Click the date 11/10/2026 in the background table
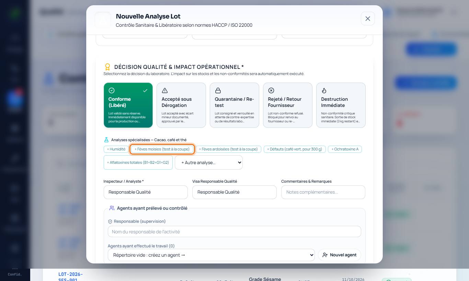The height and width of the screenshot is (281, 469). click(353, 280)
